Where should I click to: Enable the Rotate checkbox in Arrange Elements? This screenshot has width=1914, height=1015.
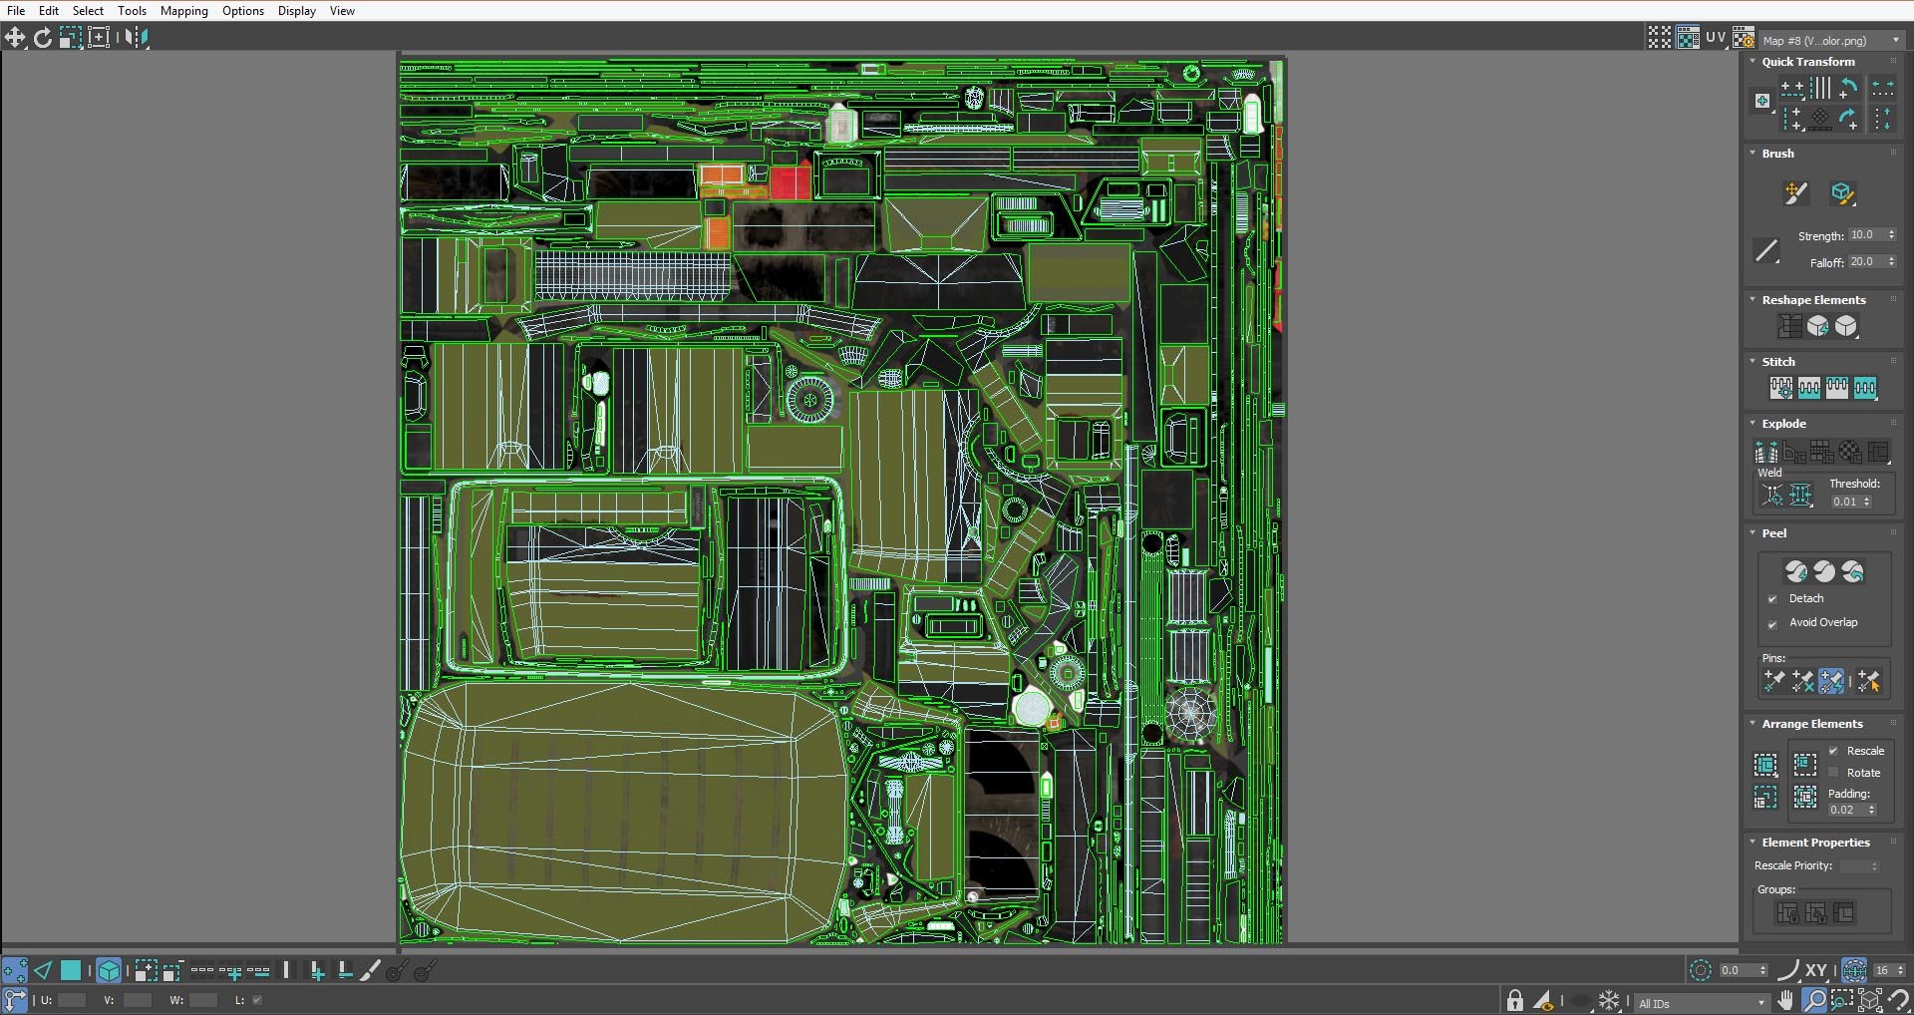click(1832, 773)
